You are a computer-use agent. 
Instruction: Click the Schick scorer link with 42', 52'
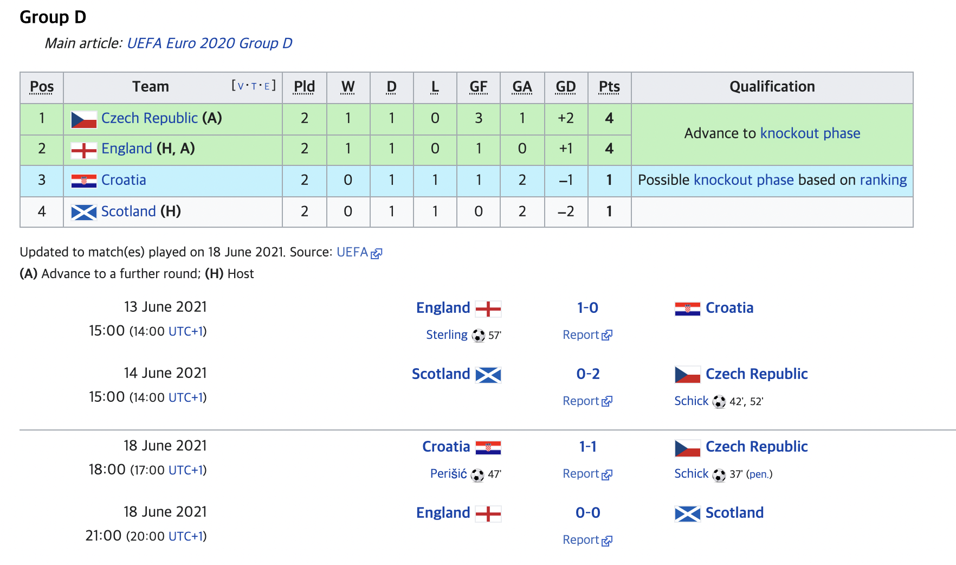click(x=692, y=401)
